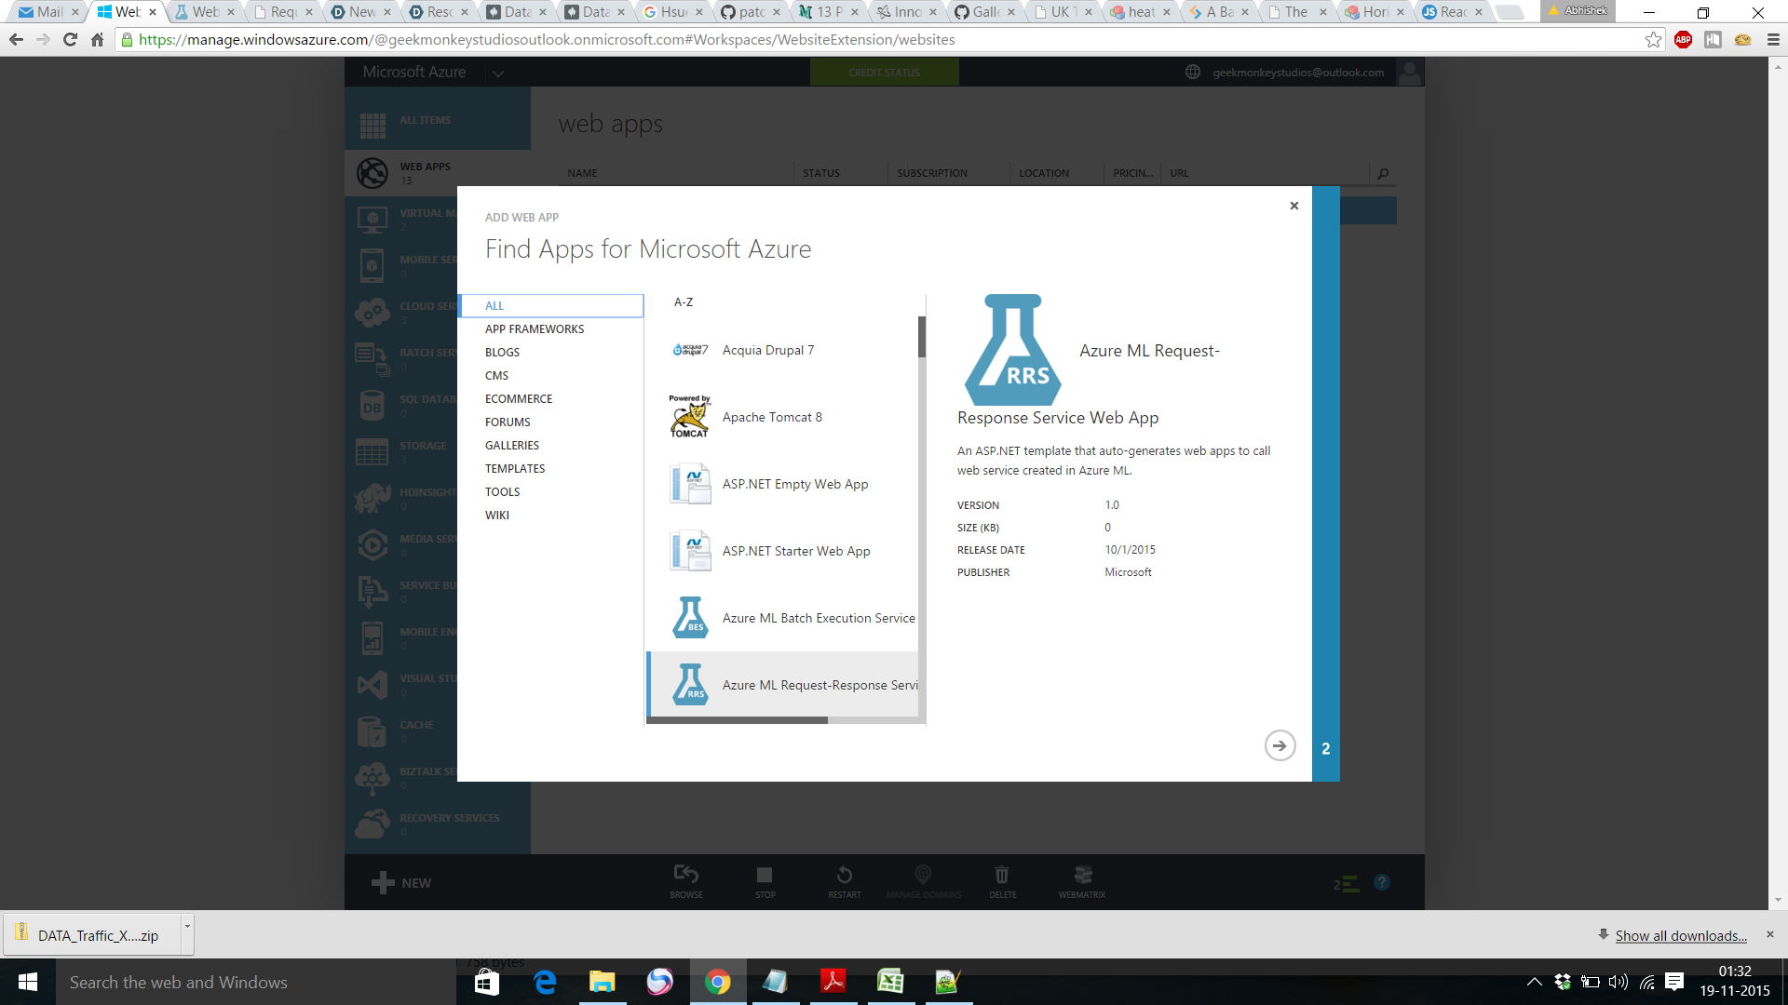This screenshot has width=1788, height=1005.
Task: Click app list vertical scrollbar thumb
Action: click(x=921, y=337)
